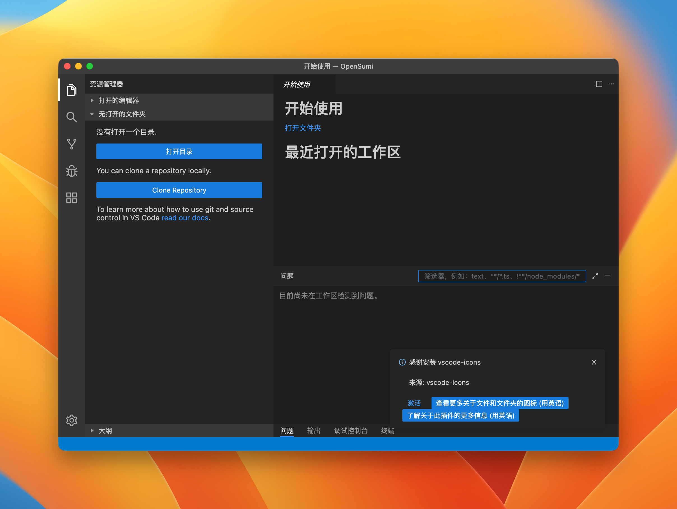677x509 pixels.
Task: Expand the 大纲 outline section
Action: click(x=105, y=431)
